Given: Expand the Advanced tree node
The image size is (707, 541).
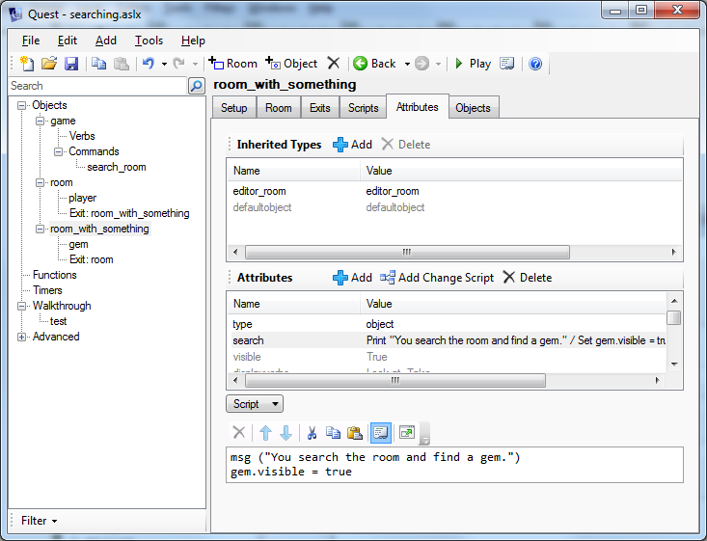Looking at the screenshot, I should pyautogui.click(x=22, y=337).
